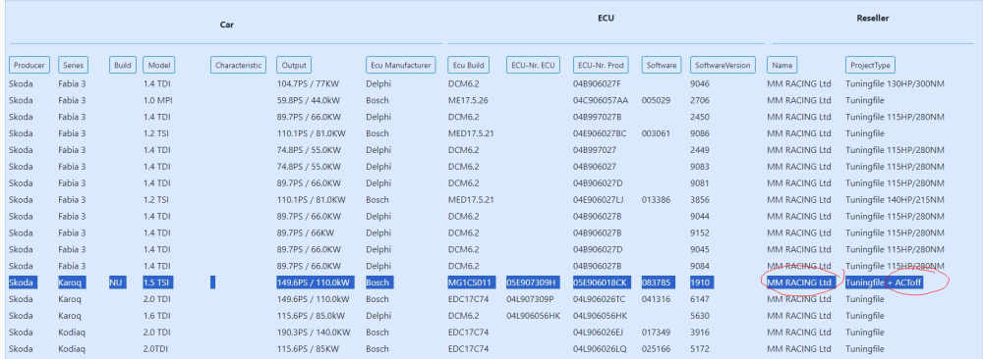Click software number 017349
This screenshot has height=359, width=983.
[656, 333]
